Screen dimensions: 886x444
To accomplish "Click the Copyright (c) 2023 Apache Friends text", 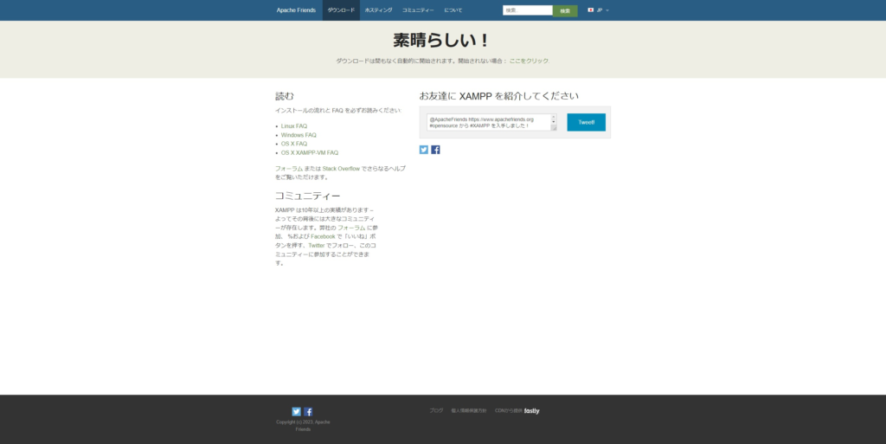I will pos(303,425).
